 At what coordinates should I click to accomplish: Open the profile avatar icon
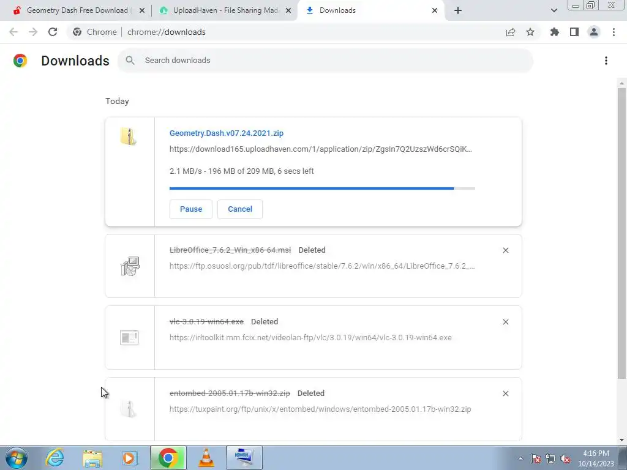coord(594,32)
